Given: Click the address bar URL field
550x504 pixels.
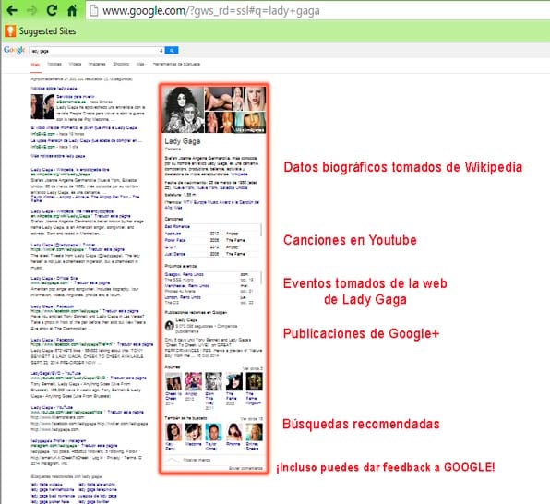Looking at the screenshot, I should [317, 11].
